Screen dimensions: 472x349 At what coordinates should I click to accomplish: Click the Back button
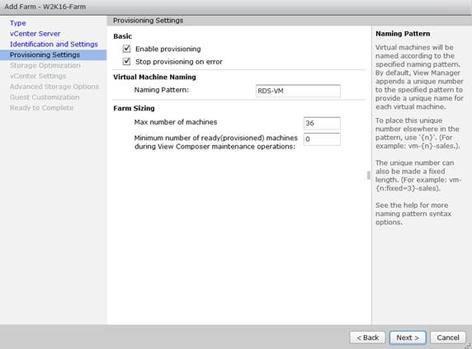pos(367,337)
